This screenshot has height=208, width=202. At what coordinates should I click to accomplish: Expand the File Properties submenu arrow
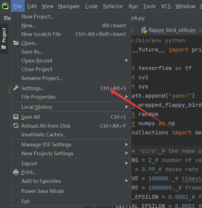[126, 97]
